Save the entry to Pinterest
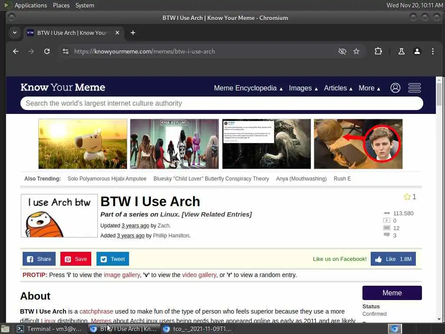The width and height of the screenshot is (445, 334). 76,259
